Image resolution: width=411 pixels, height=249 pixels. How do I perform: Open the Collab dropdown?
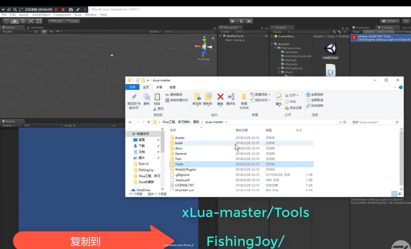coord(390,21)
